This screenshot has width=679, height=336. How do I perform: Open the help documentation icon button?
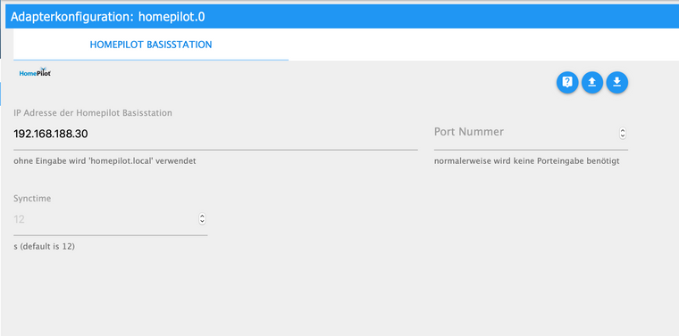click(x=567, y=82)
